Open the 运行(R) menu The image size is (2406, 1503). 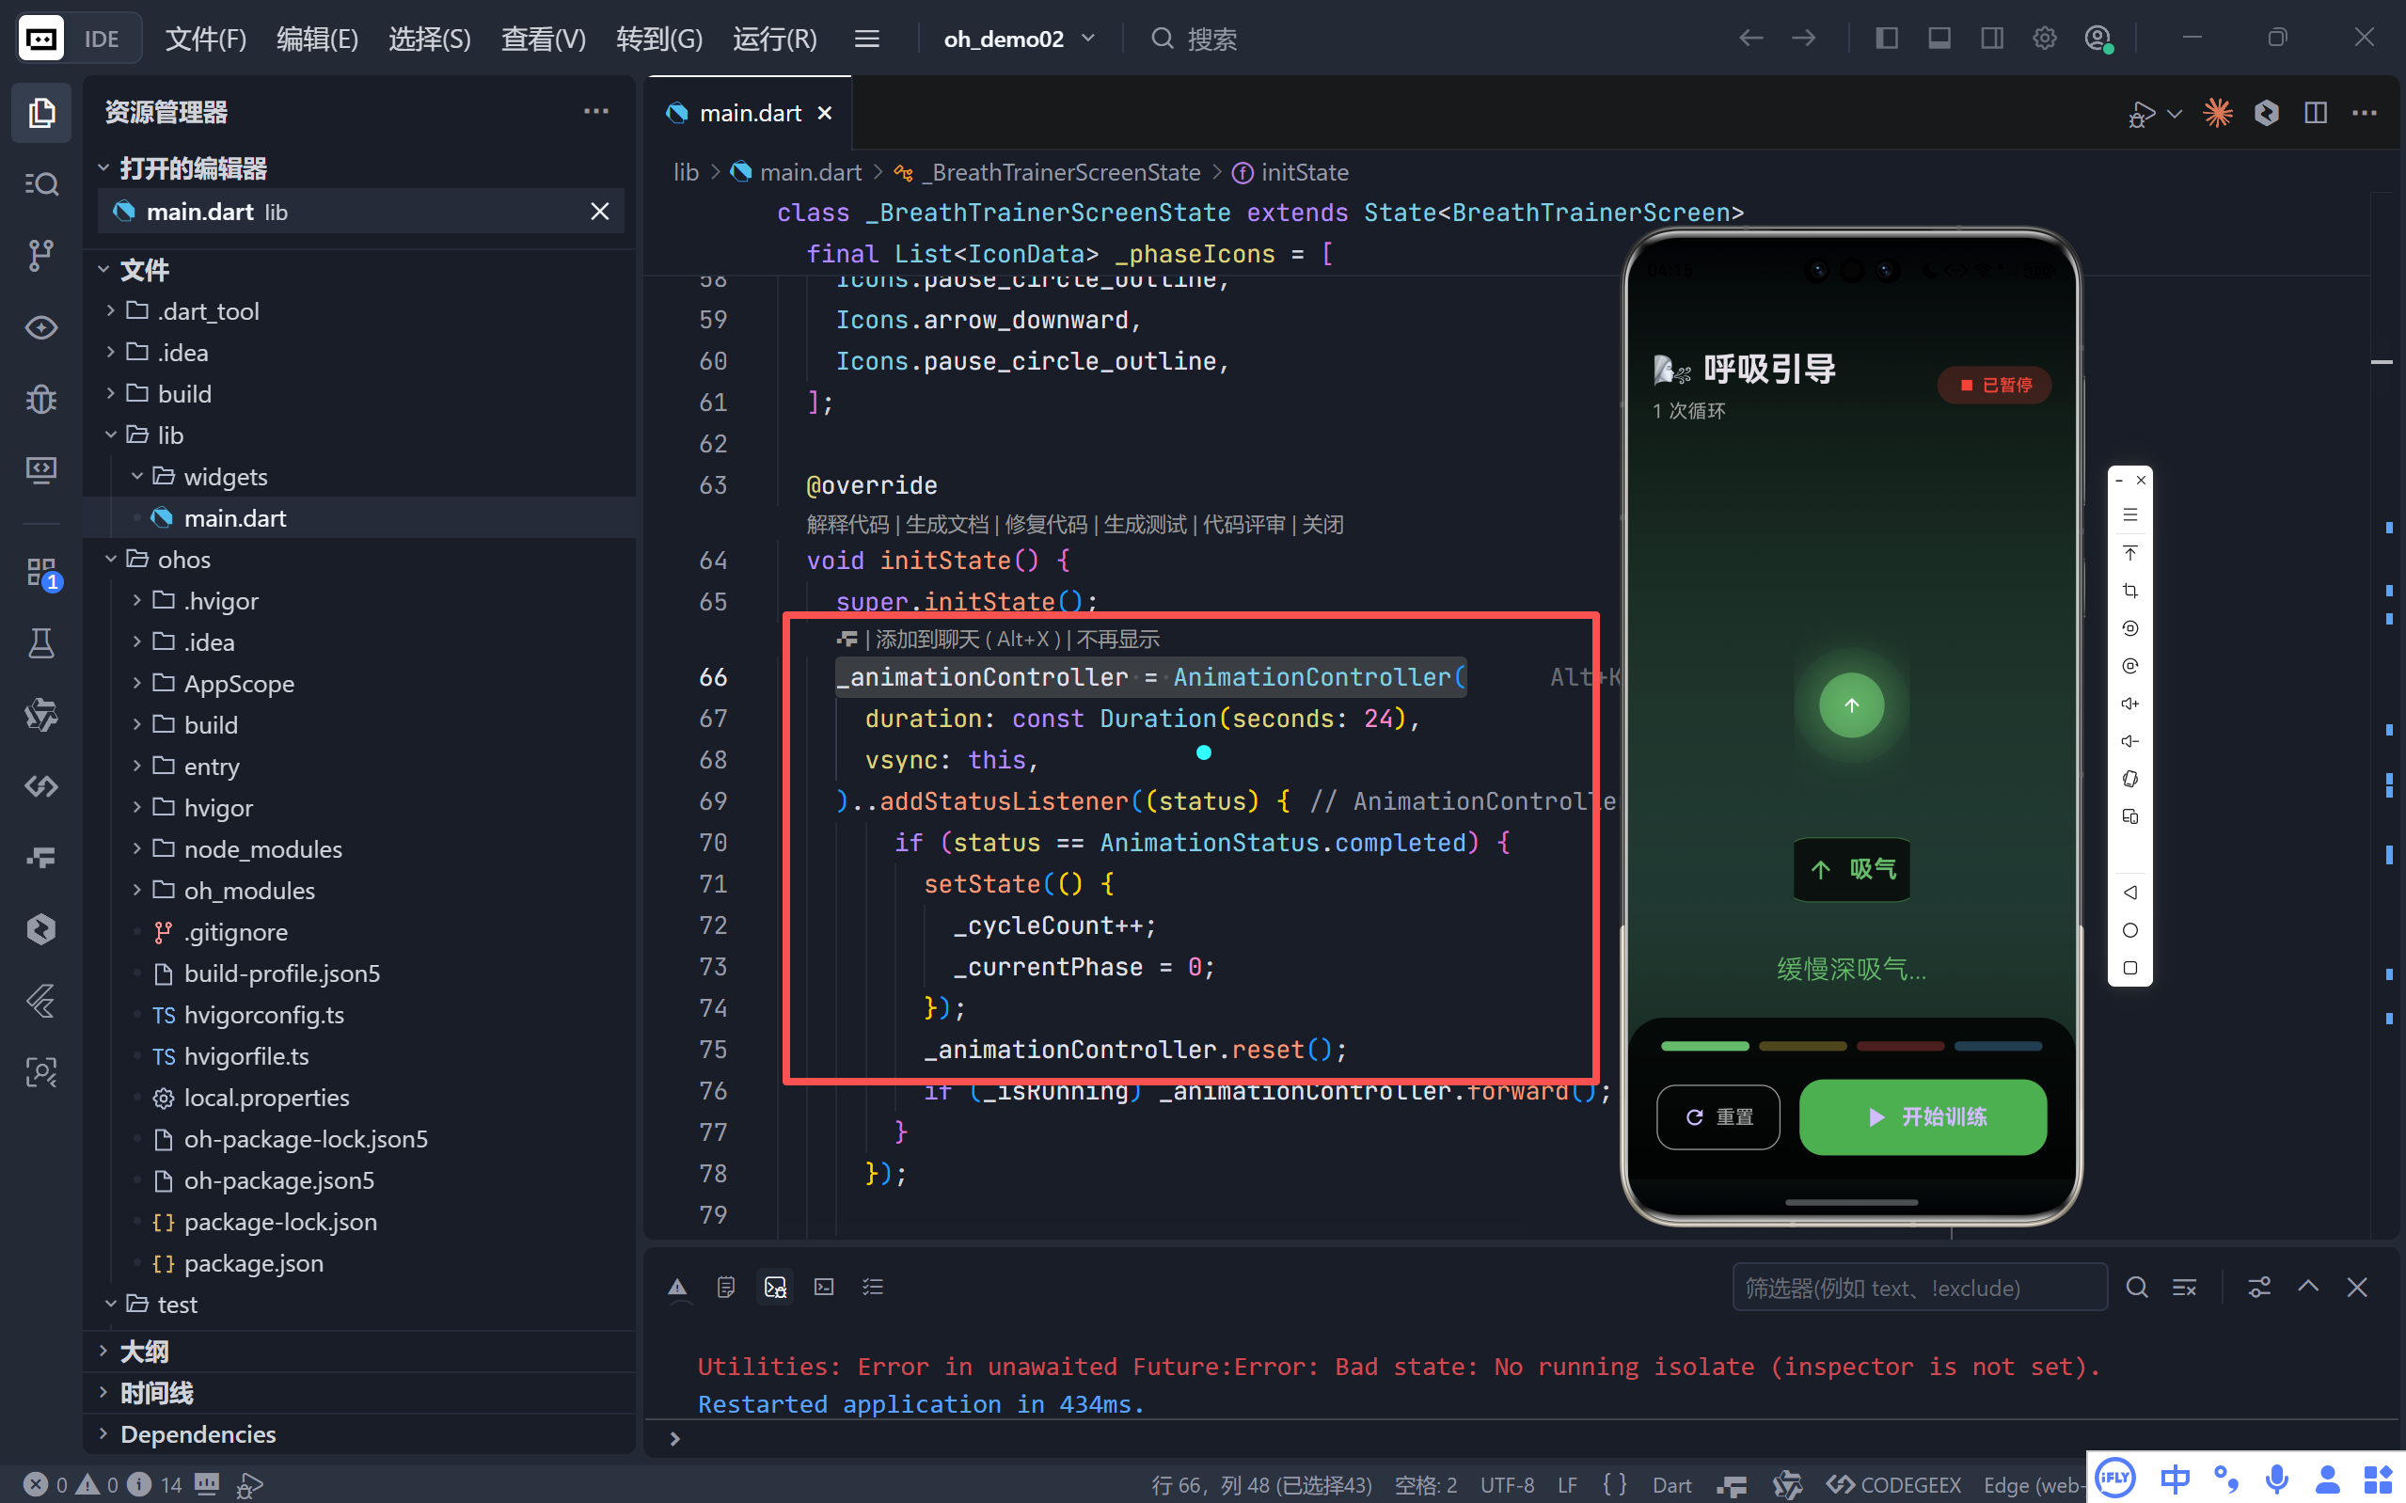click(774, 39)
